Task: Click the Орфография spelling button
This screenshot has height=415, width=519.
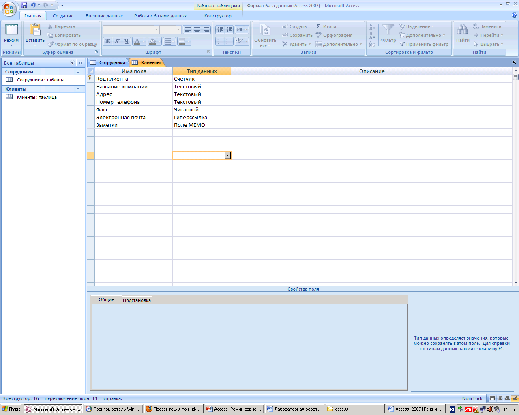Action: tap(334, 35)
